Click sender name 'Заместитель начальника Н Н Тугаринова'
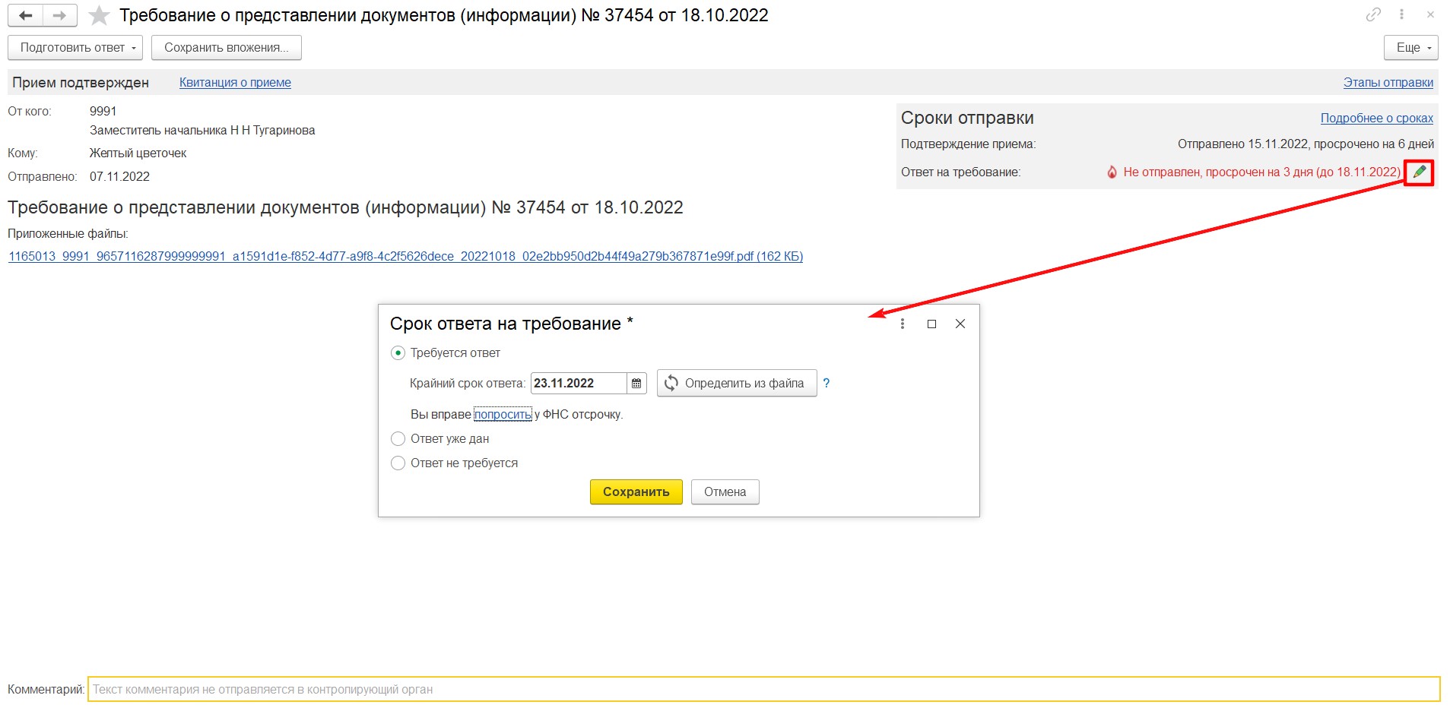Image resolution: width=1450 pixels, height=708 pixels. [x=202, y=131]
